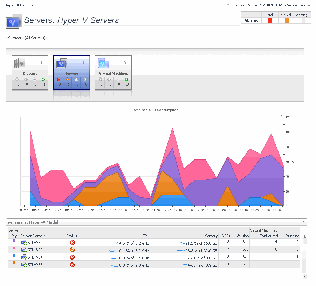Select the Summary (All Servers) tab
Viewport: 316px width, 286px height.
(27, 38)
